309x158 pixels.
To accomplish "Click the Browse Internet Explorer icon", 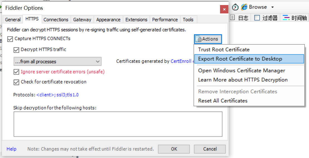I will pos(244,7).
